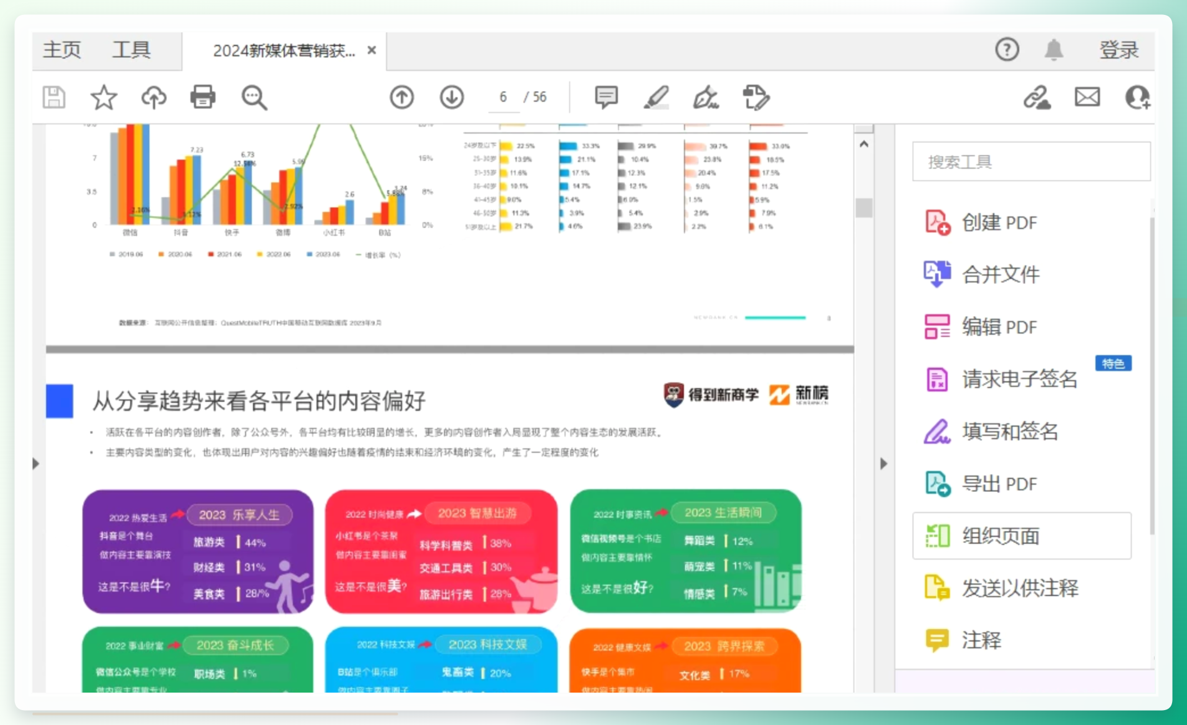Select the 2024新媒体营销 document tab

tap(284, 50)
